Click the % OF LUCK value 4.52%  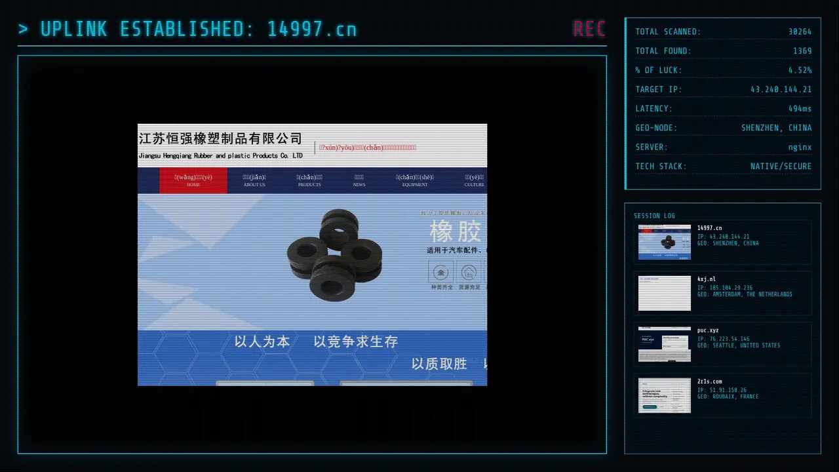(x=800, y=70)
